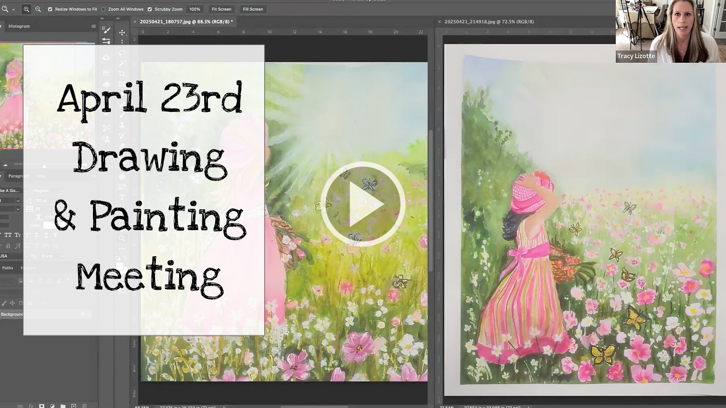Adjust the histogram shadow slider triangle
726x408 pixels.
coord(5,165)
